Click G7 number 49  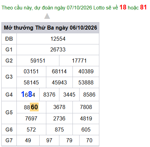tap(28, 140)
